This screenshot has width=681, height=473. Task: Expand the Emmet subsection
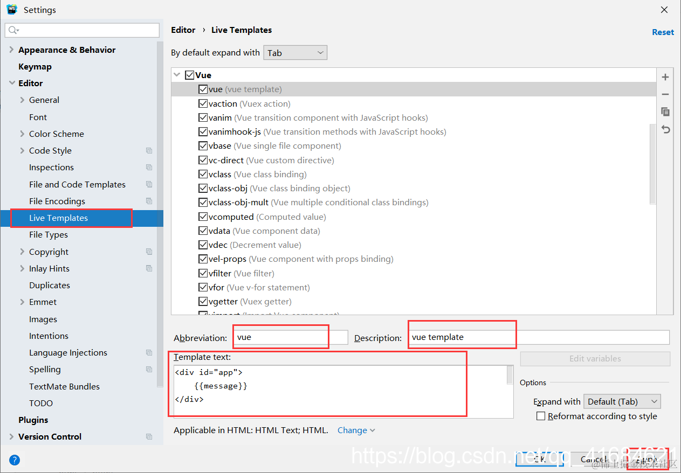22,302
